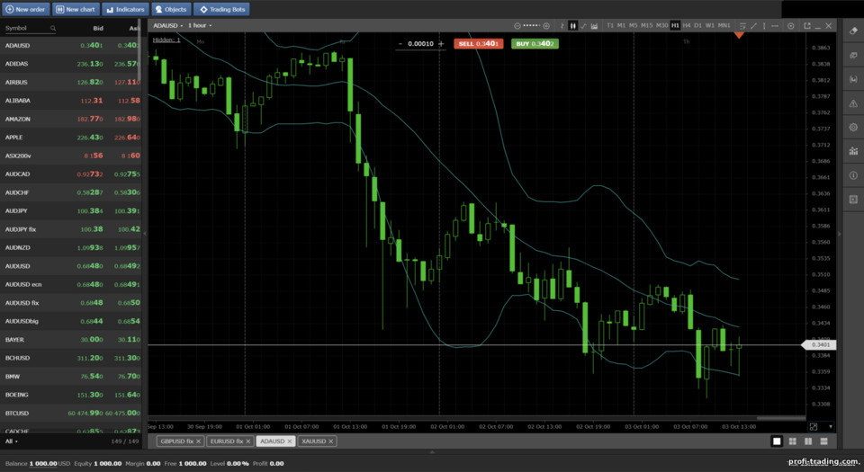Click the chart zoom level slider dots
This screenshot has width=864, height=472.
(x=531, y=26)
